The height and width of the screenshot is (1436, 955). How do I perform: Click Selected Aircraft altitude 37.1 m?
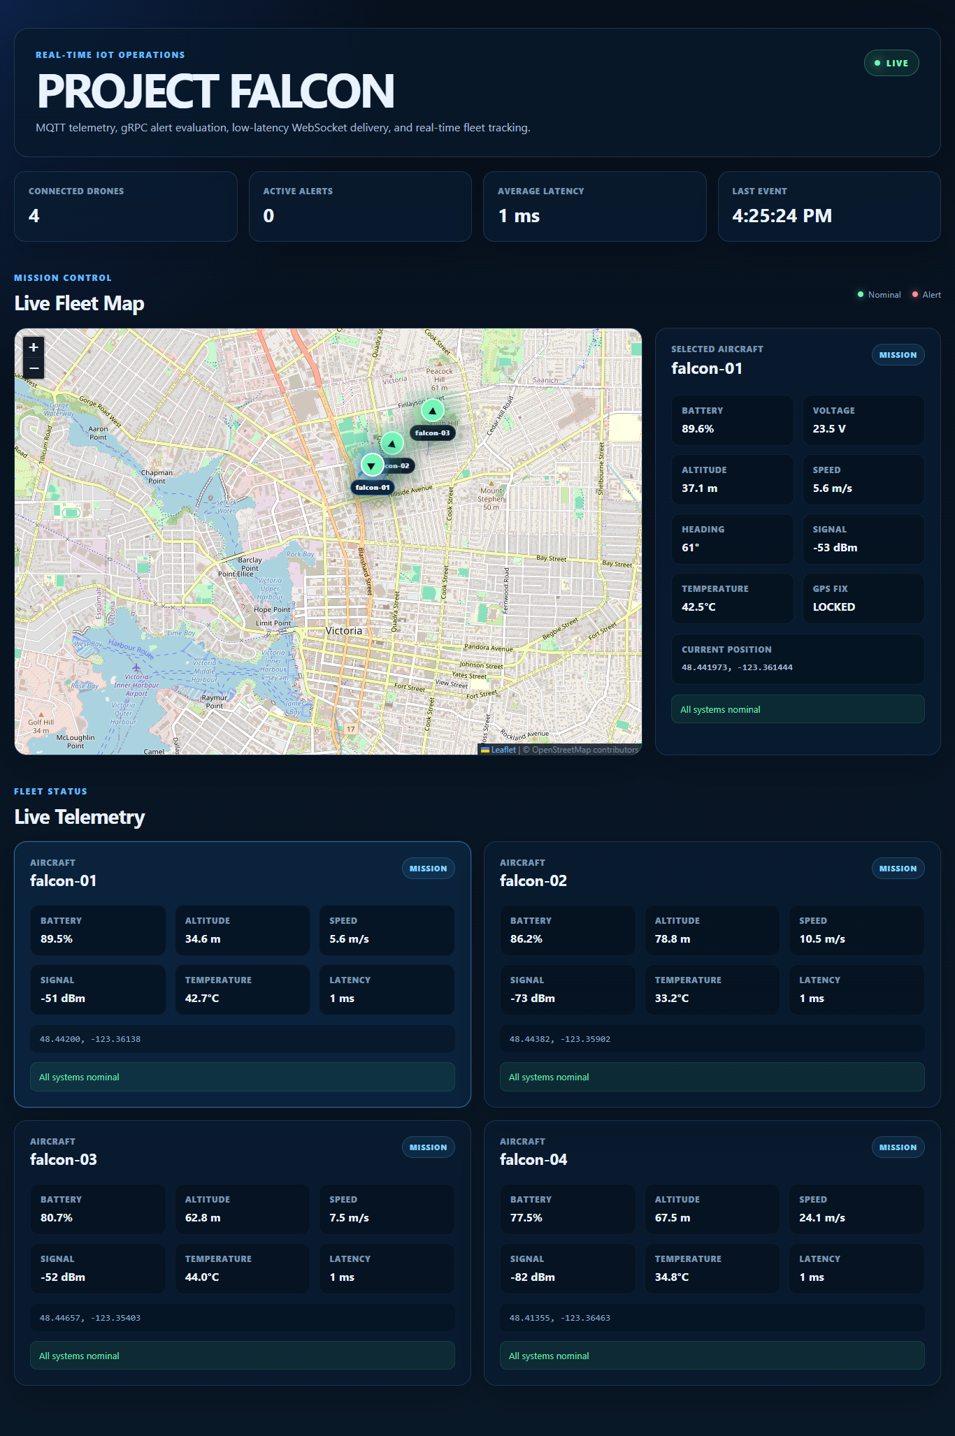[699, 488]
